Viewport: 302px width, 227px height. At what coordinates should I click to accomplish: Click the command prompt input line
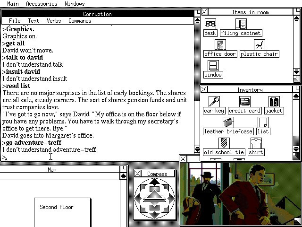[98, 157]
